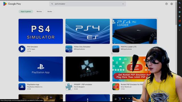Click the PS4 Simulator app icon

tap(22, 49)
